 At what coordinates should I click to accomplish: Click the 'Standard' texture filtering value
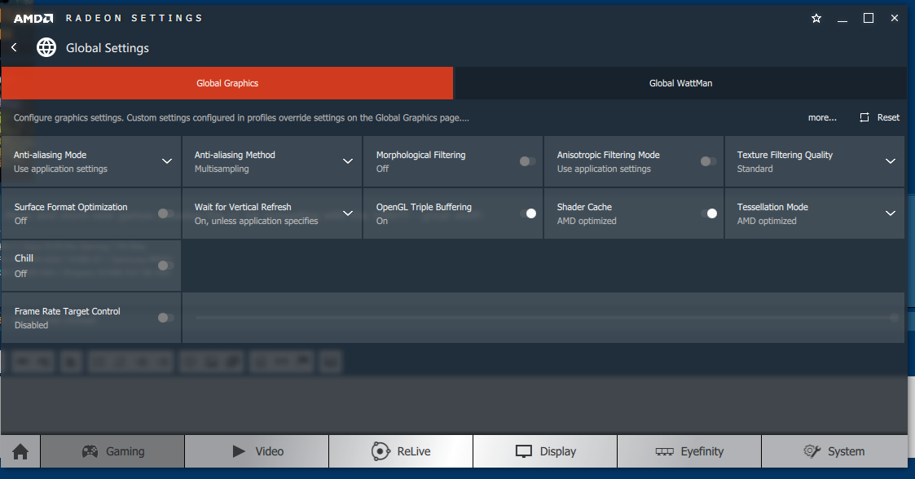point(754,169)
